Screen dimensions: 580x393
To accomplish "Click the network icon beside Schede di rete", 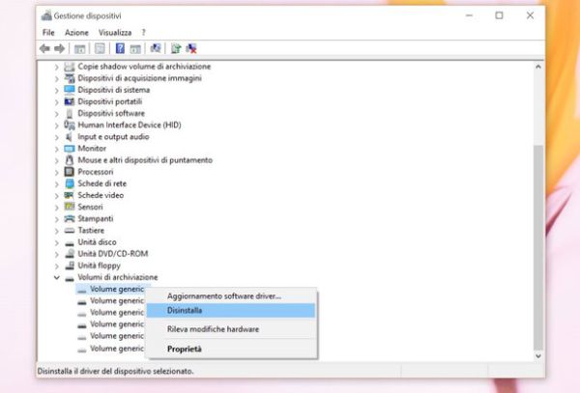I will (70, 183).
